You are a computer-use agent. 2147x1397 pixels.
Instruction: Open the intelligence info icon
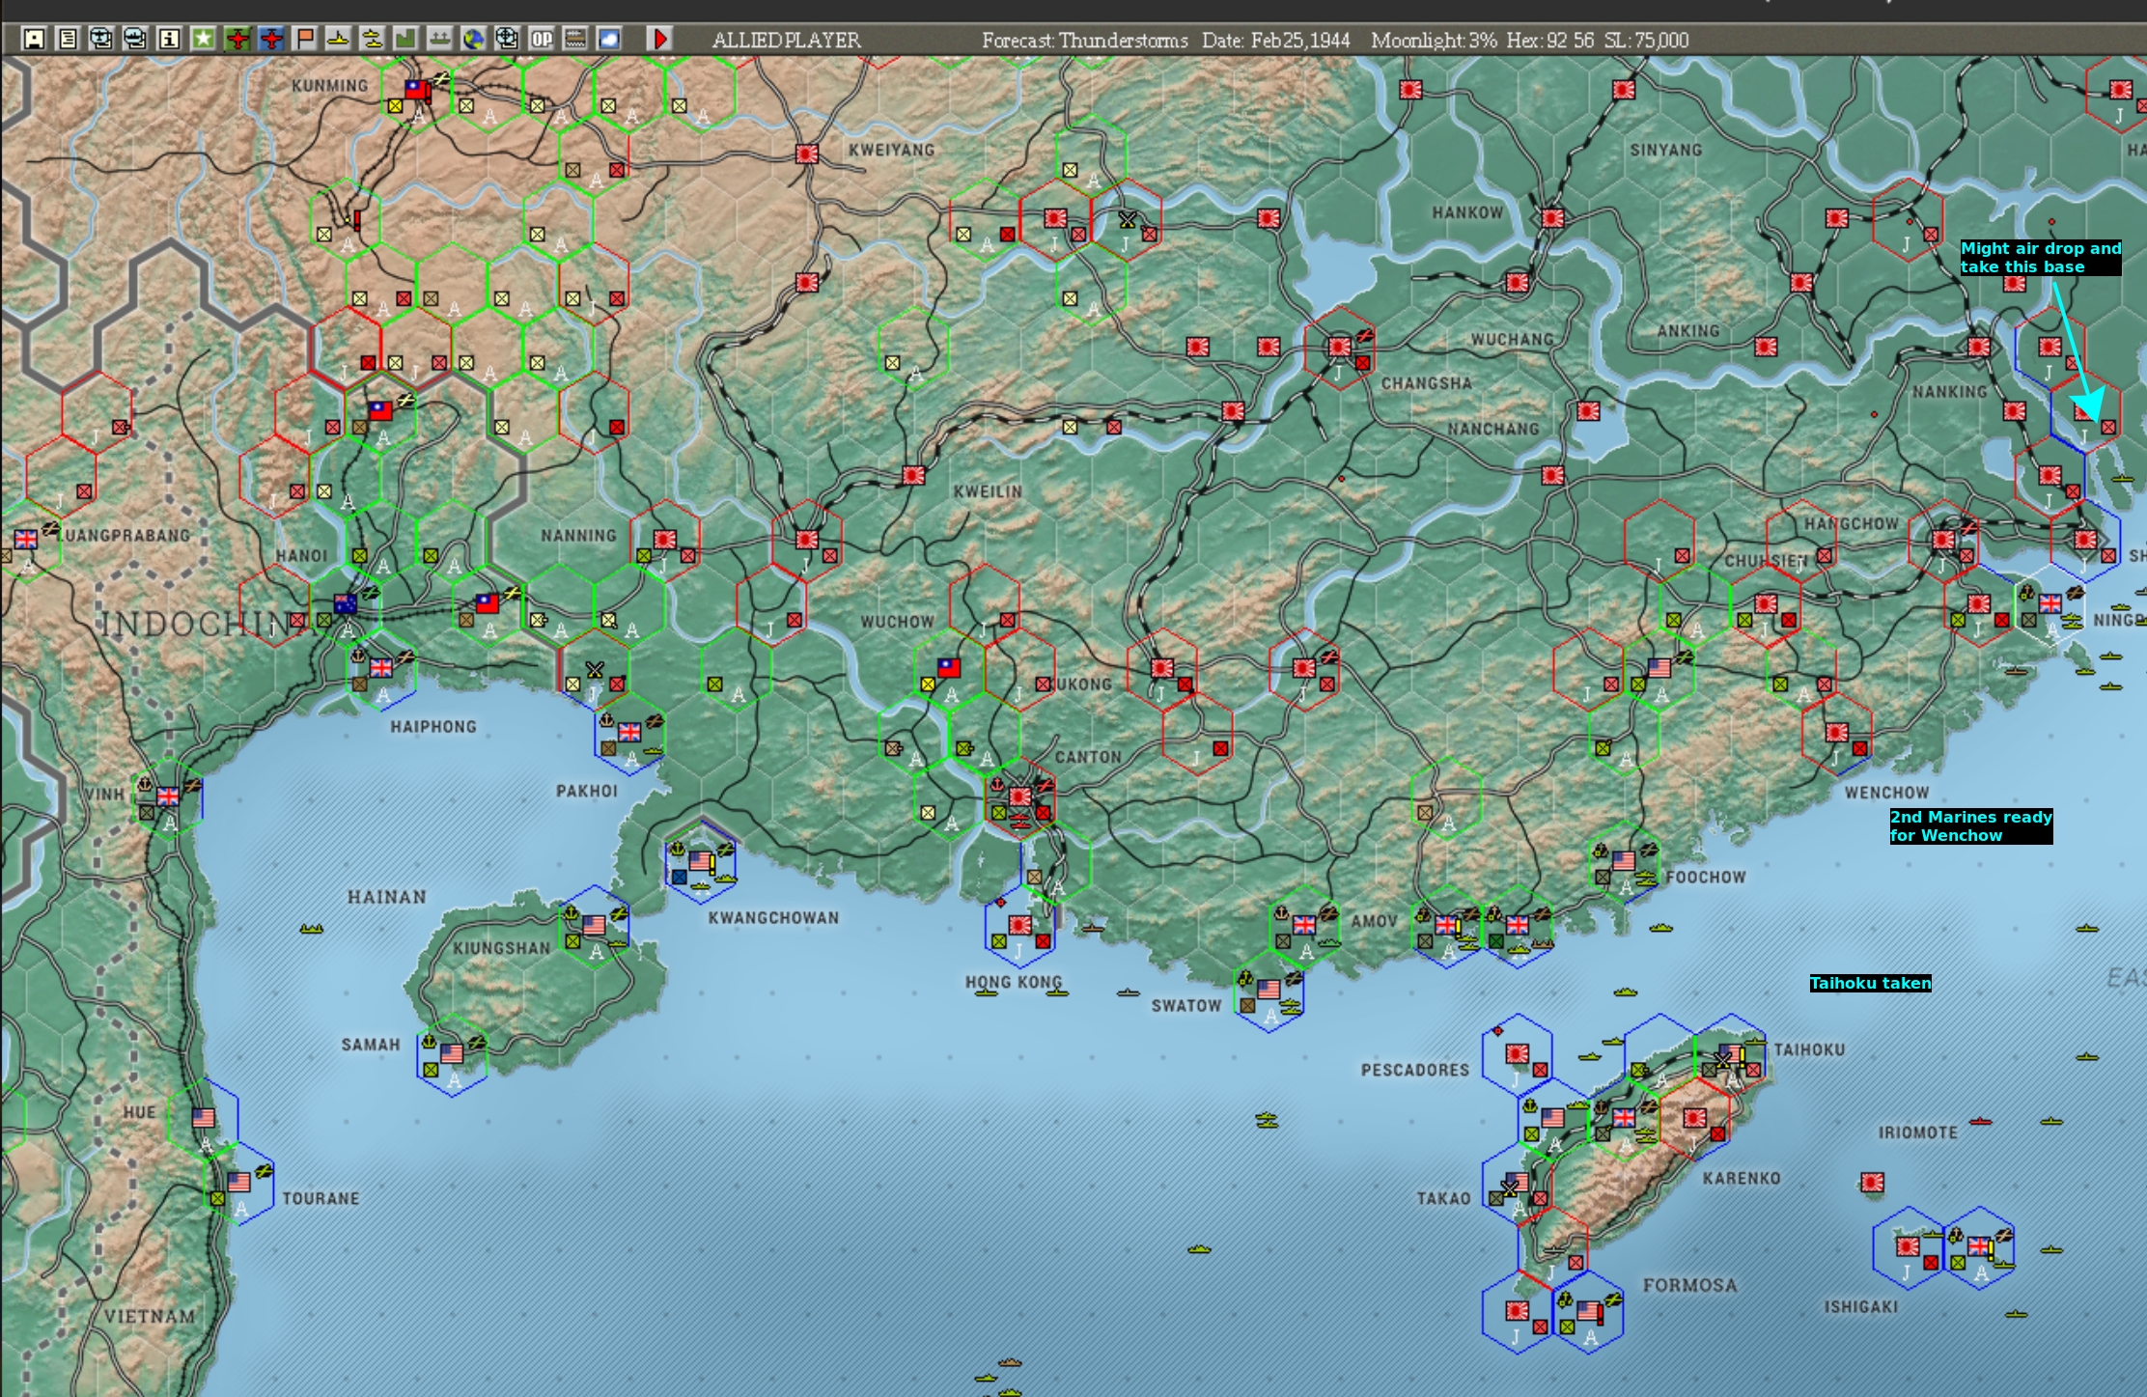(169, 40)
